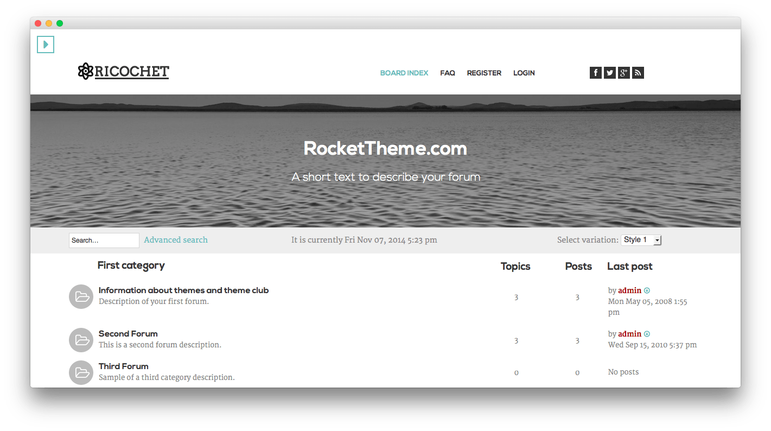Click folder icon for Second Forum
The image size is (771, 431).
point(81,340)
